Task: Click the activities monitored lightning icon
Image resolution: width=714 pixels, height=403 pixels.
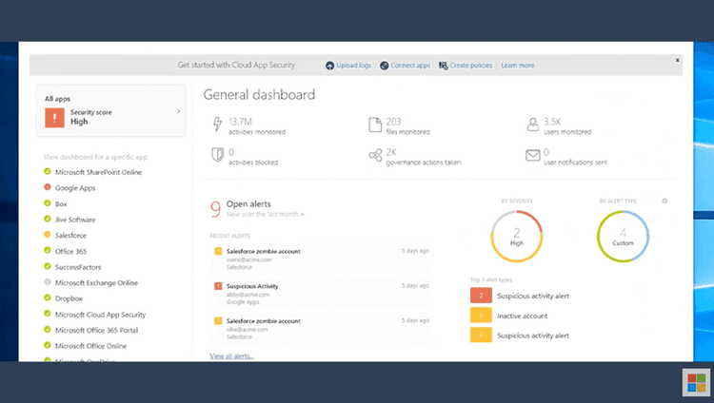Action: coord(217,125)
